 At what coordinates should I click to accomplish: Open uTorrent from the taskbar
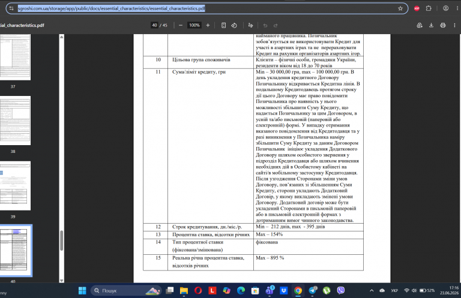point(327,290)
